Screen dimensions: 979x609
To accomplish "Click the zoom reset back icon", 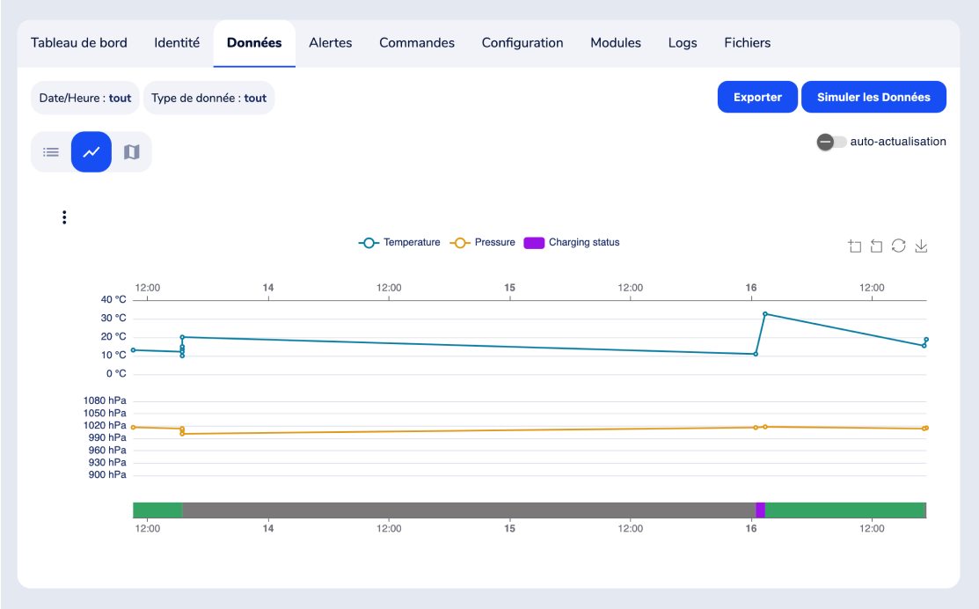I will click(876, 246).
